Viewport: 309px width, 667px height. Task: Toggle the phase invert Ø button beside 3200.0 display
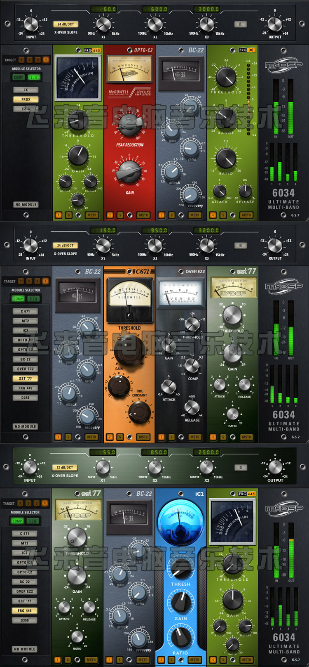[241, 246]
